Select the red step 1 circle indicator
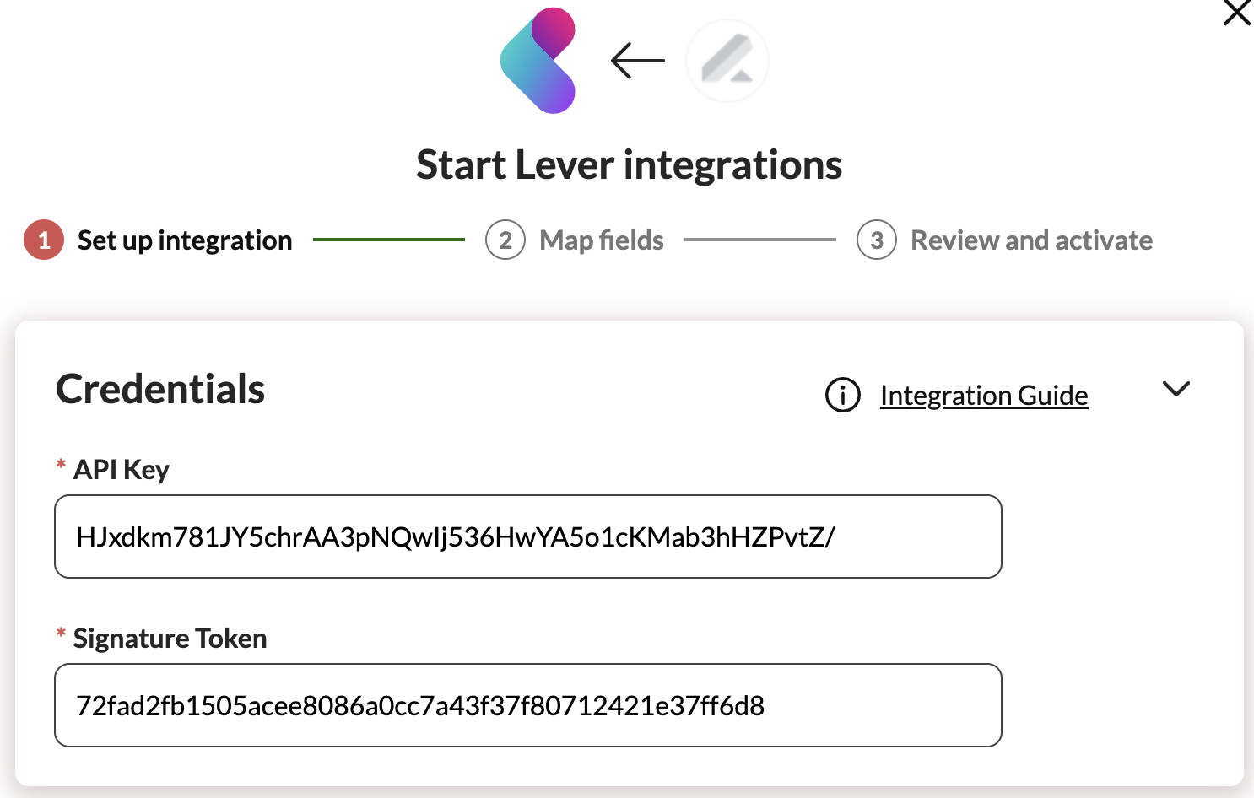 tap(42, 240)
